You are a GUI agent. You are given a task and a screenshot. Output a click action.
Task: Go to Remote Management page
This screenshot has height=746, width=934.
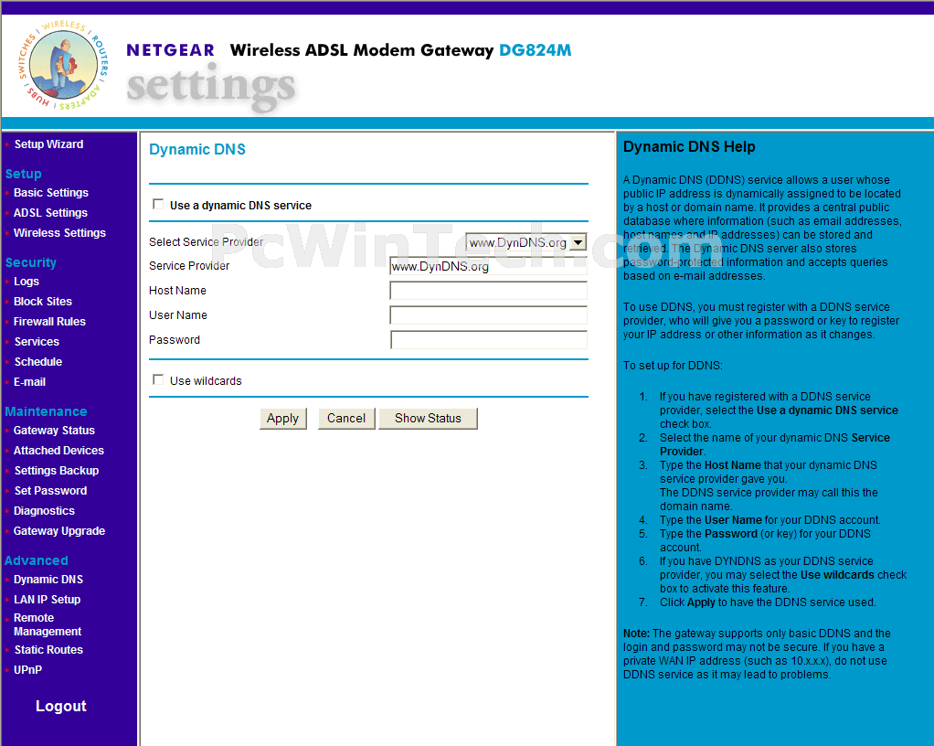coord(48,624)
